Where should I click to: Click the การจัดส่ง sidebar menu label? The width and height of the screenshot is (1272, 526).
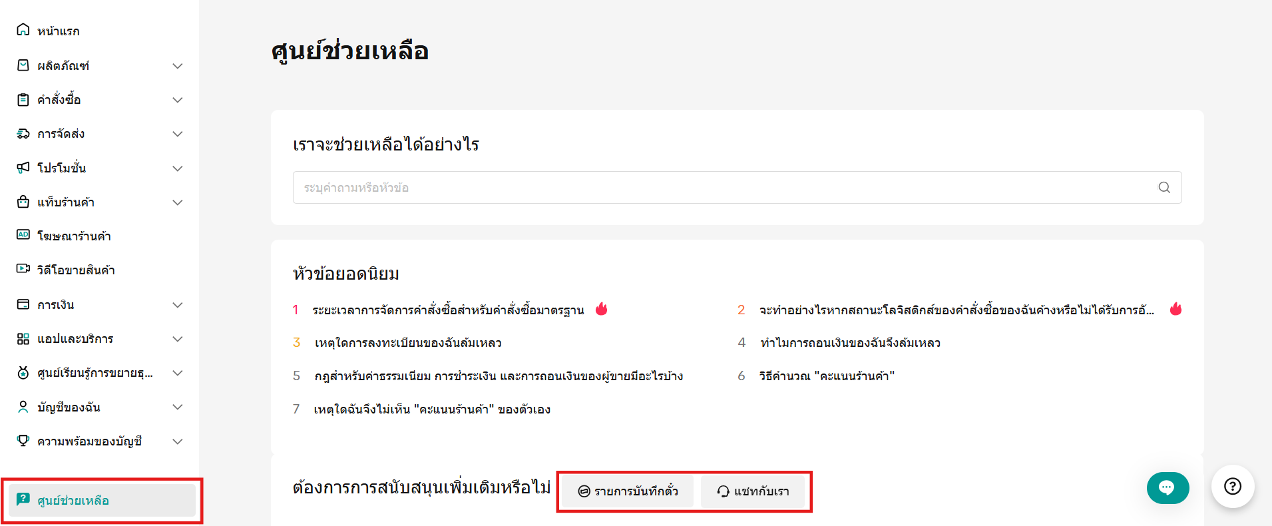(x=61, y=134)
